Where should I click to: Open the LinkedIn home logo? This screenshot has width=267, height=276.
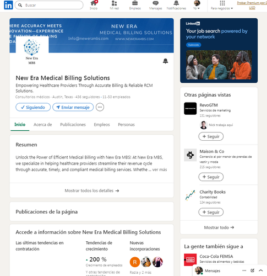[x=8, y=5]
